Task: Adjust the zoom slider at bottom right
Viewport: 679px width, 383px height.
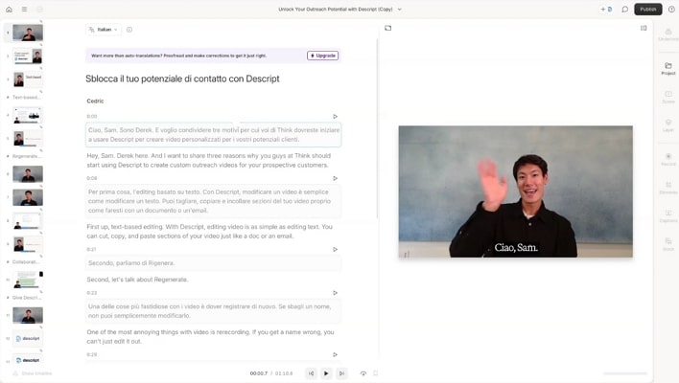Action: tap(625, 373)
